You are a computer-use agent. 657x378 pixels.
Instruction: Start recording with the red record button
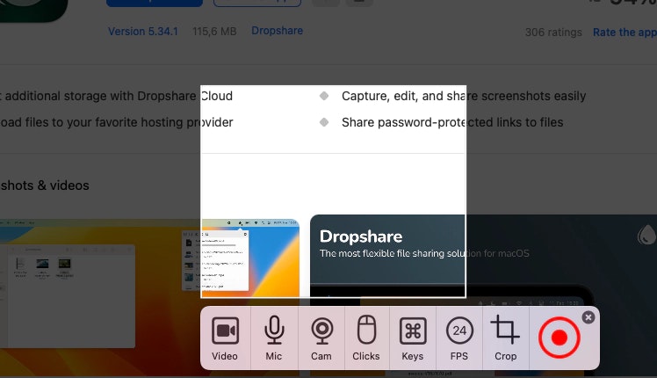click(560, 338)
